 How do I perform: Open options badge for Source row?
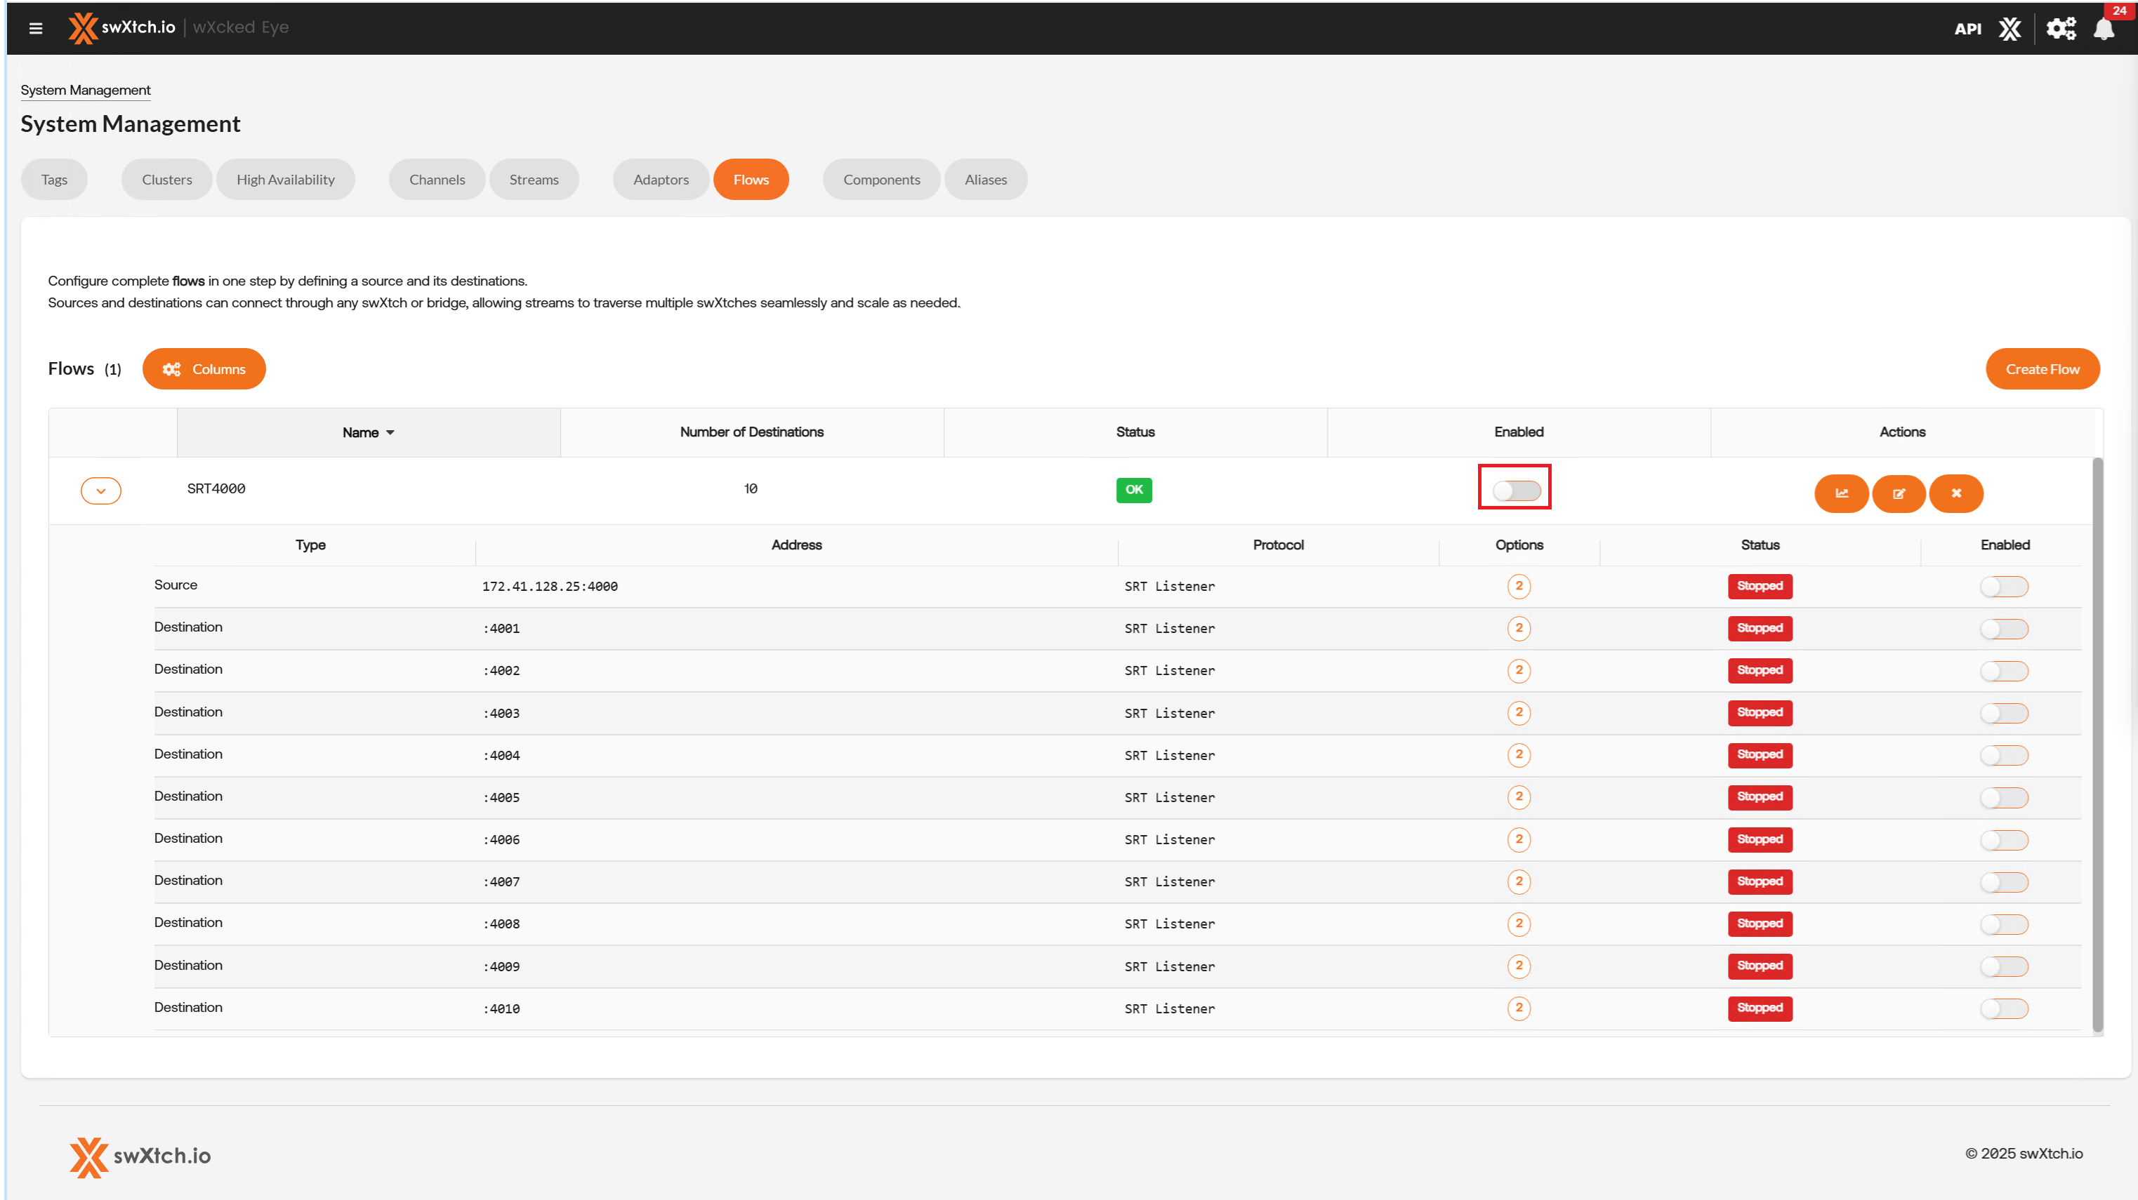pyautogui.click(x=1519, y=587)
